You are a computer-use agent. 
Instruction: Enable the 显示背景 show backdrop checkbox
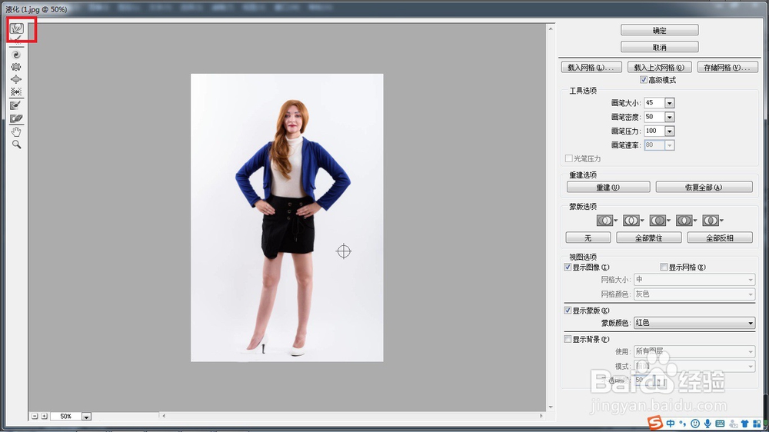(568, 339)
